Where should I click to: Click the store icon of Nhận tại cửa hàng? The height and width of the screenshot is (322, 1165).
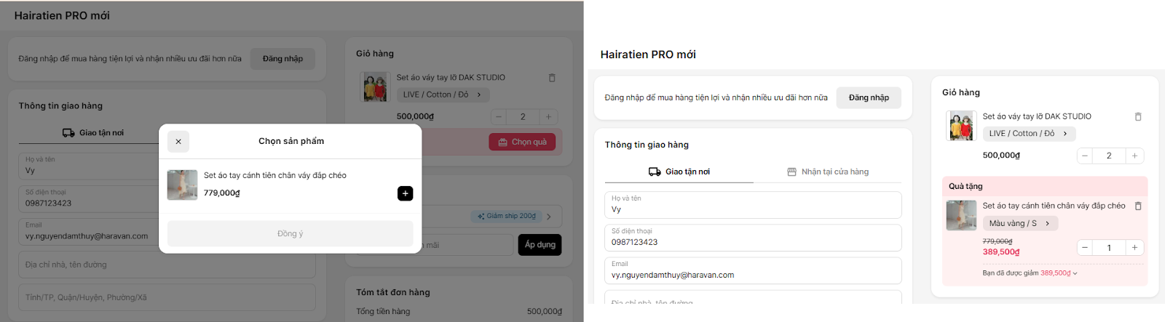[791, 172]
